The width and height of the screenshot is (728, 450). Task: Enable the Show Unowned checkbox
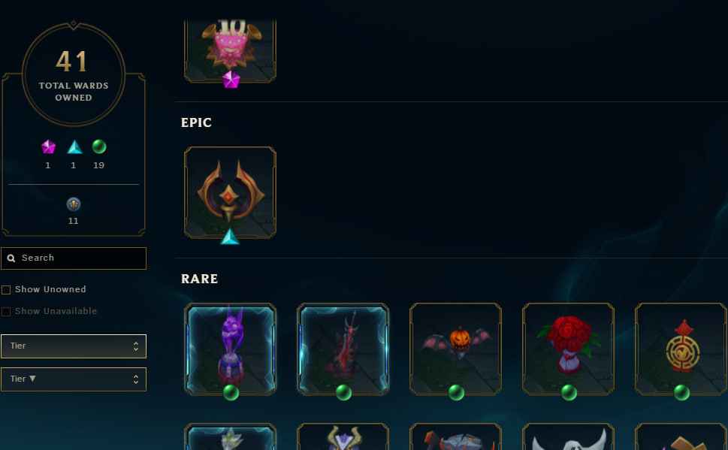(6, 290)
